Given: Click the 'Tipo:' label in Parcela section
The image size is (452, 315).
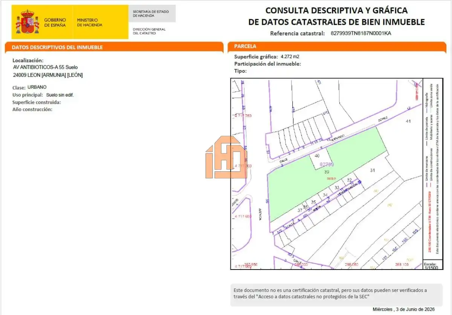Looking at the screenshot, I should (x=241, y=71).
